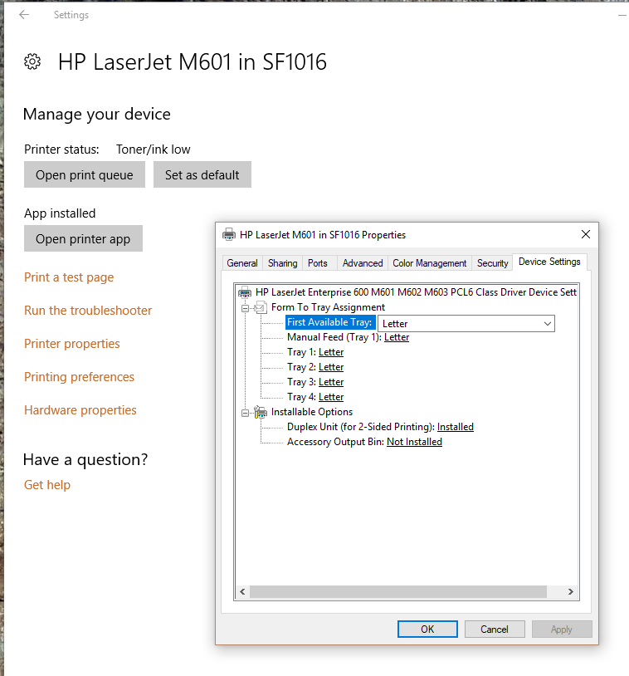The width and height of the screenshot is (629, 676).
Task: Click Open print queue button
Action: click(x=85, y=174)
